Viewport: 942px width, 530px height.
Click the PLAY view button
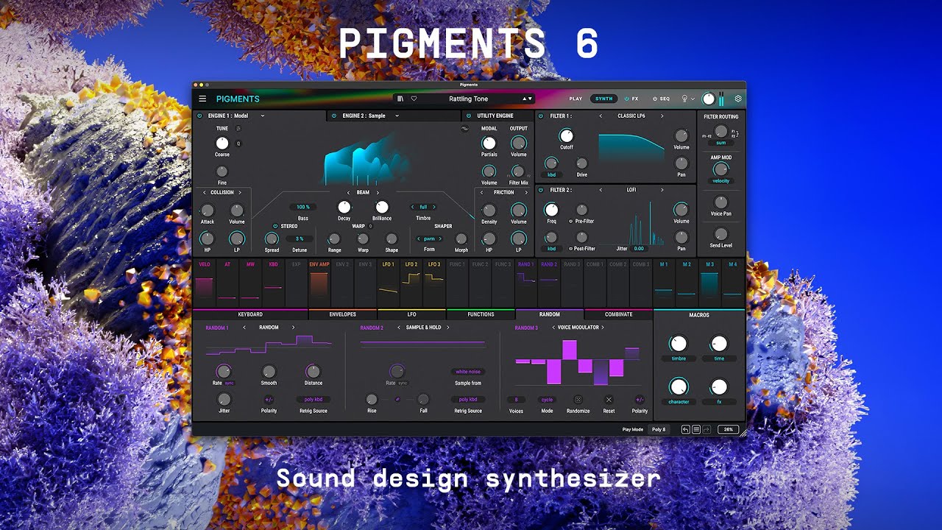point(576,99)
